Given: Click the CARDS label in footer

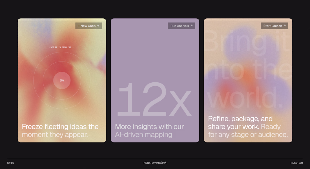Looking at the screenshot, I should click(10, 163).
